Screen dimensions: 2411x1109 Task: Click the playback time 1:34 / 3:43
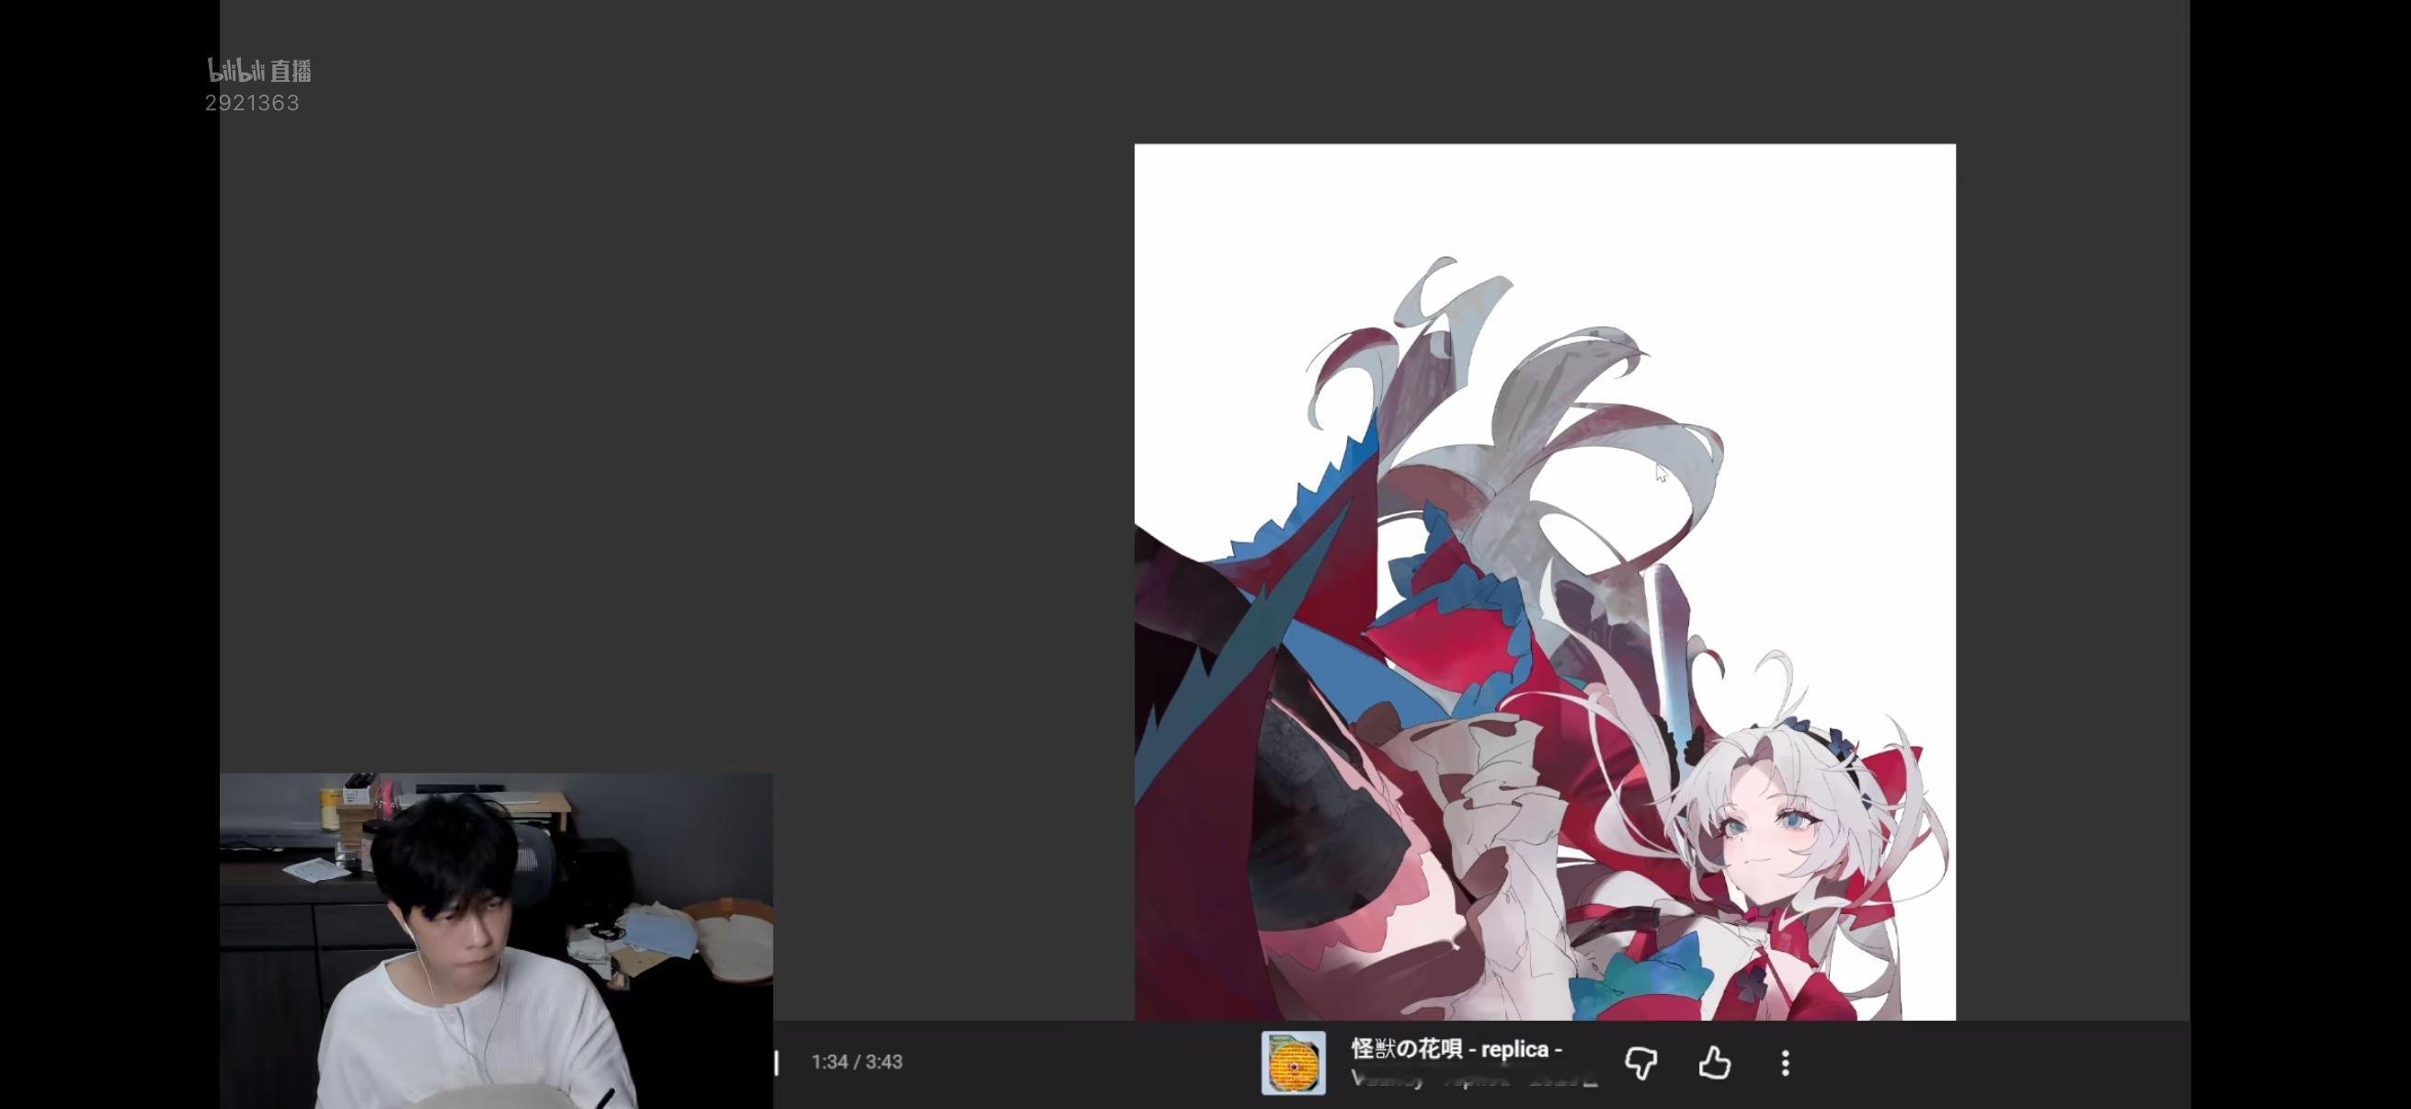point(856,1062)
